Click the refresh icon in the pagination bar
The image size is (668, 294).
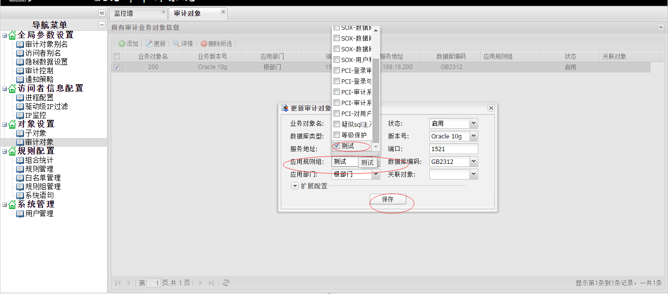point(225,283)
